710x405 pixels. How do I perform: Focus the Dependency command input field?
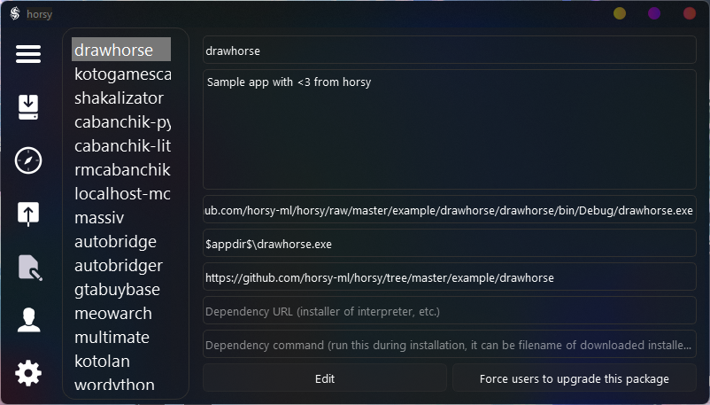click(449, 345)
